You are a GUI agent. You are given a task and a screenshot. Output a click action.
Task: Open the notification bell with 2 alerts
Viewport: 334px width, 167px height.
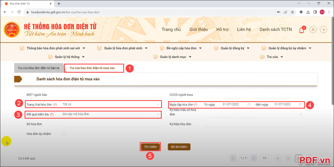tap(302, 29)
